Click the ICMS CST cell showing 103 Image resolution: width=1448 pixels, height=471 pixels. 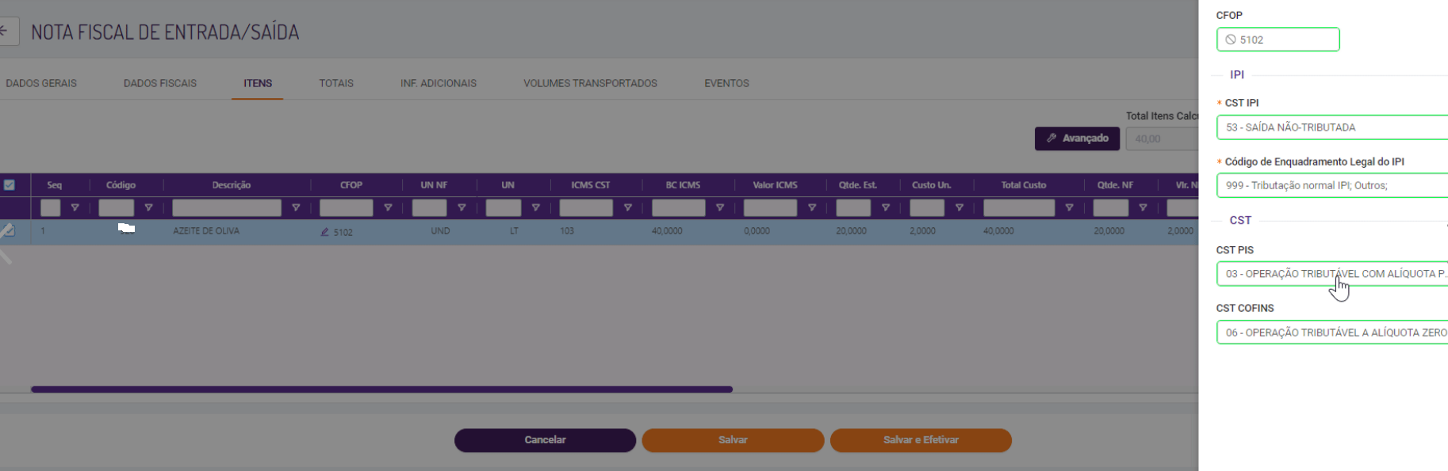click(x=566, y=231)
